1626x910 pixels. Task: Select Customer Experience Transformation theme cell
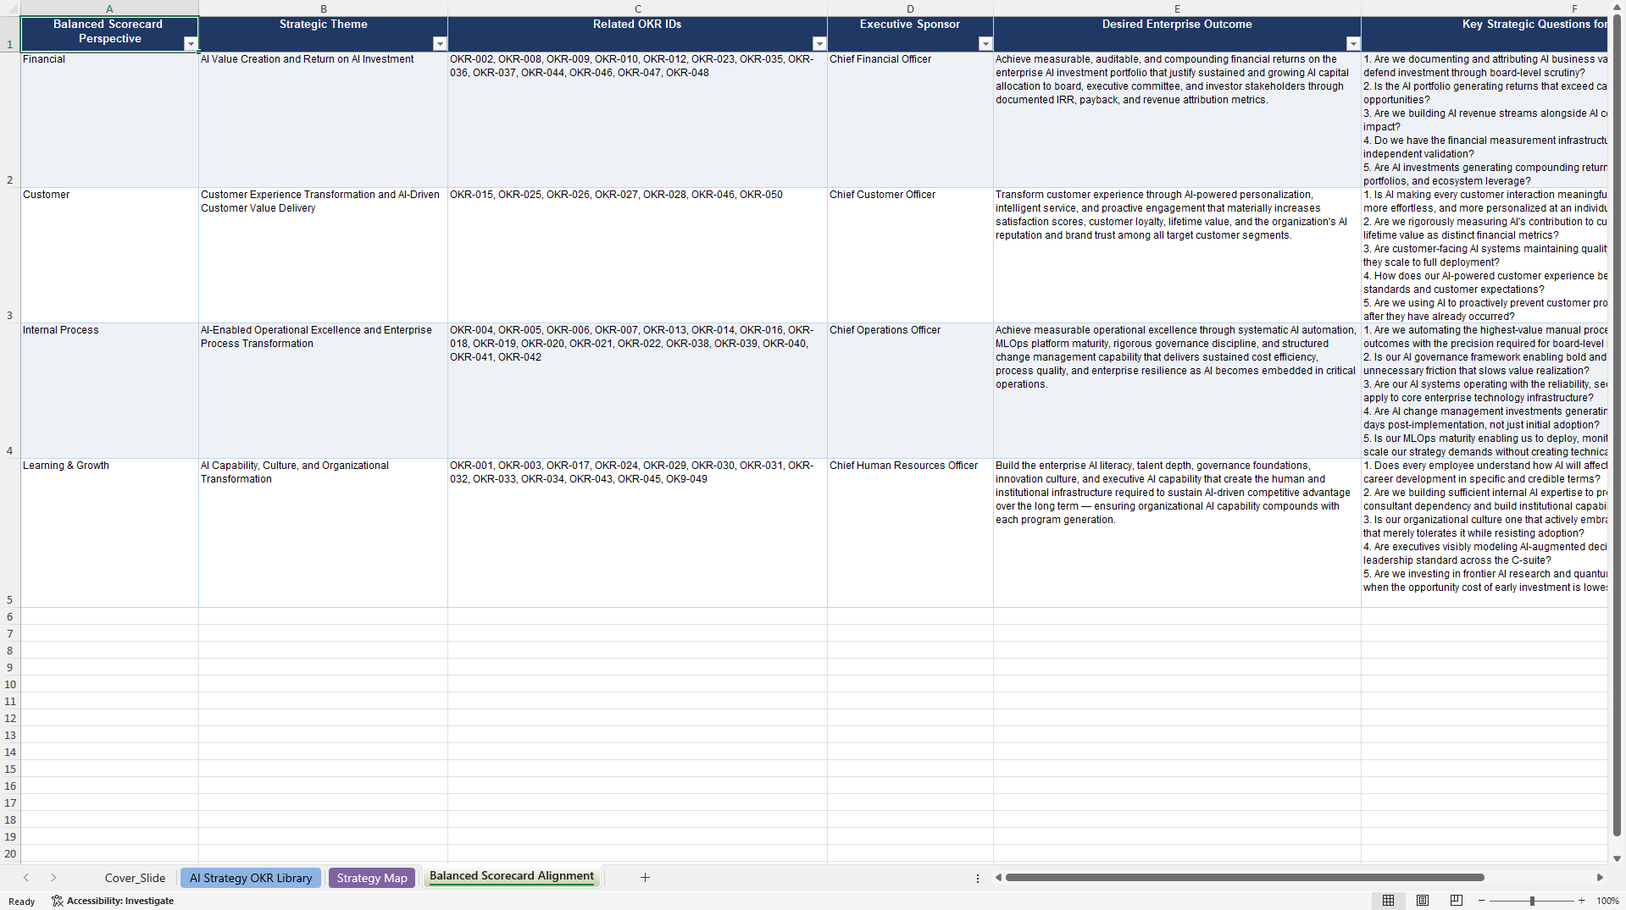(323, 255)
